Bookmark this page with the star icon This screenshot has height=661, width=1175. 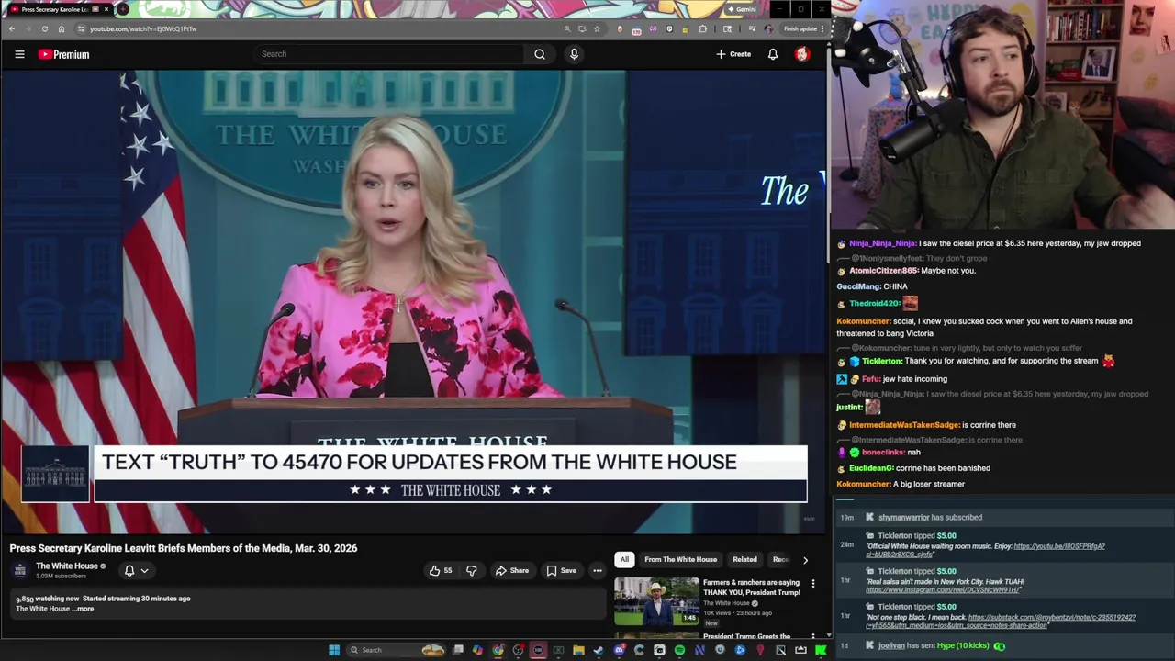597,28
